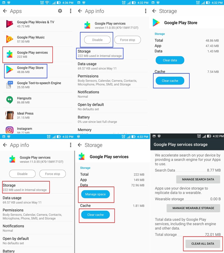The width and height of the screenshot is (224, 253).
Task: Go back from the Apps screen
Action: coord(5,11)
